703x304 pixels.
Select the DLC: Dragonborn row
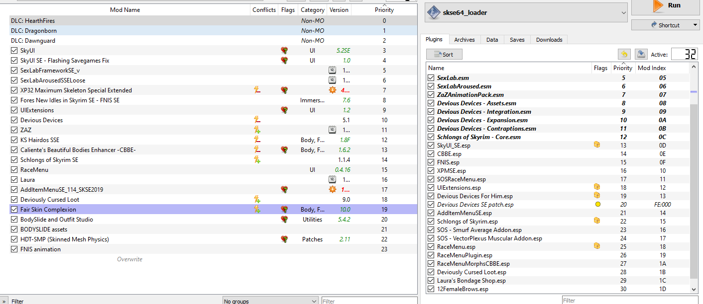click(213, 31)
